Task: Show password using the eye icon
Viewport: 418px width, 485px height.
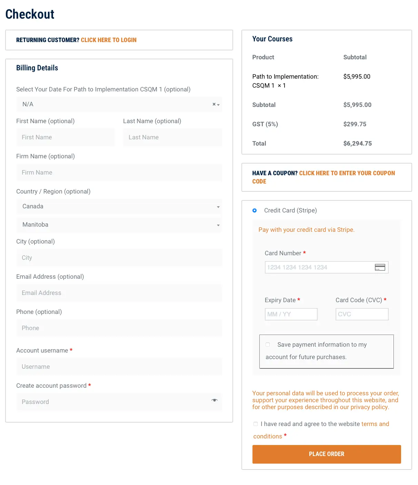Action: pos(215,400)
